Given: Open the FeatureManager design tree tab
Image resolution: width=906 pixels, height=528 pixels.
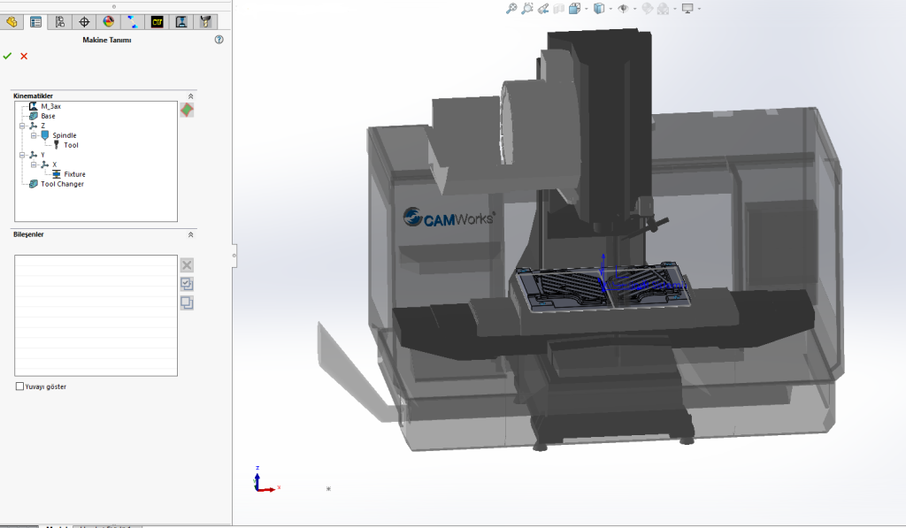Looking at the screenshot, I should pyautogui.click(x=12, y=21).
